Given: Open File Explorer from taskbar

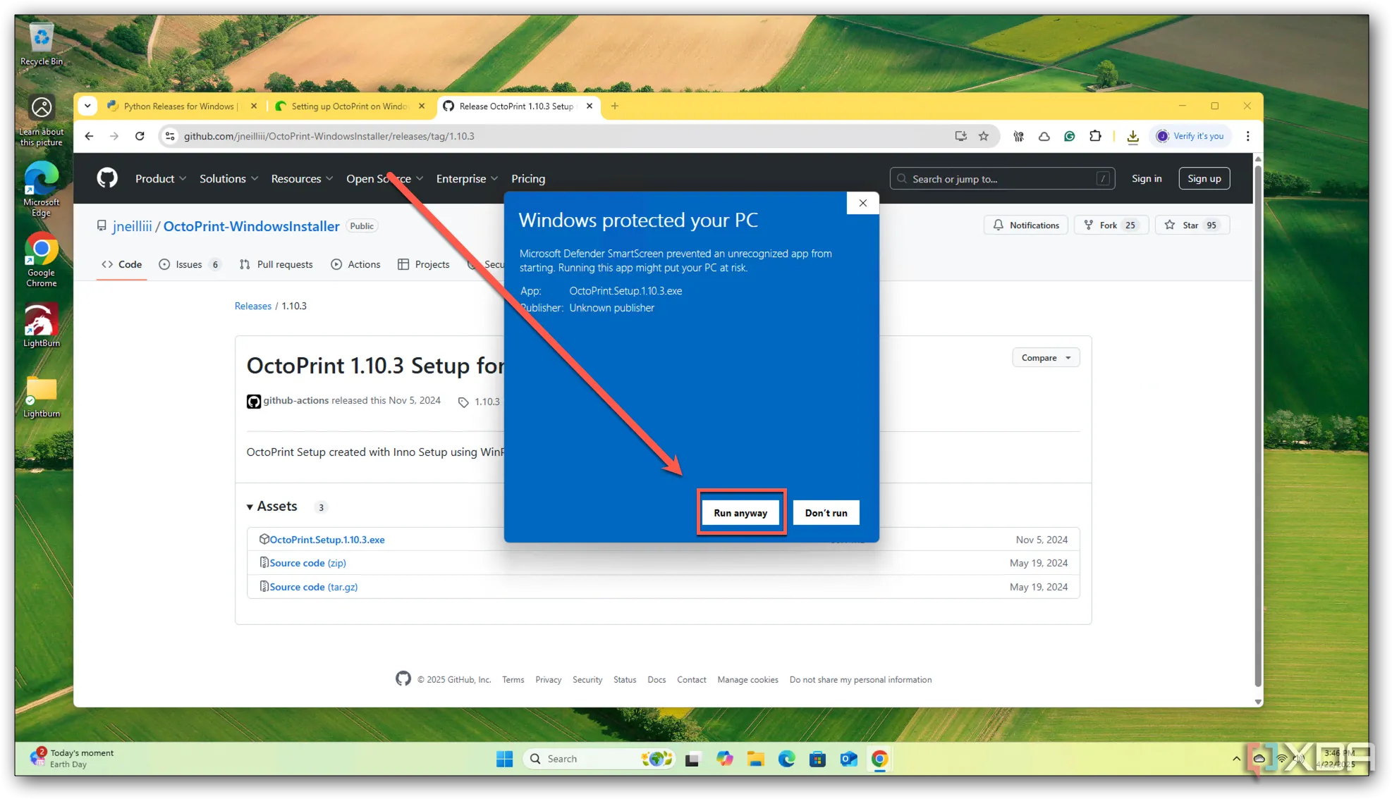Looking at the screenshot, I should (755, 759).
